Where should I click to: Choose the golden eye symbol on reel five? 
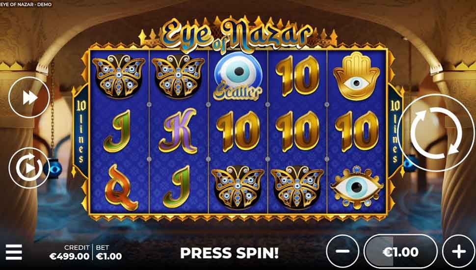pos(356,187)
